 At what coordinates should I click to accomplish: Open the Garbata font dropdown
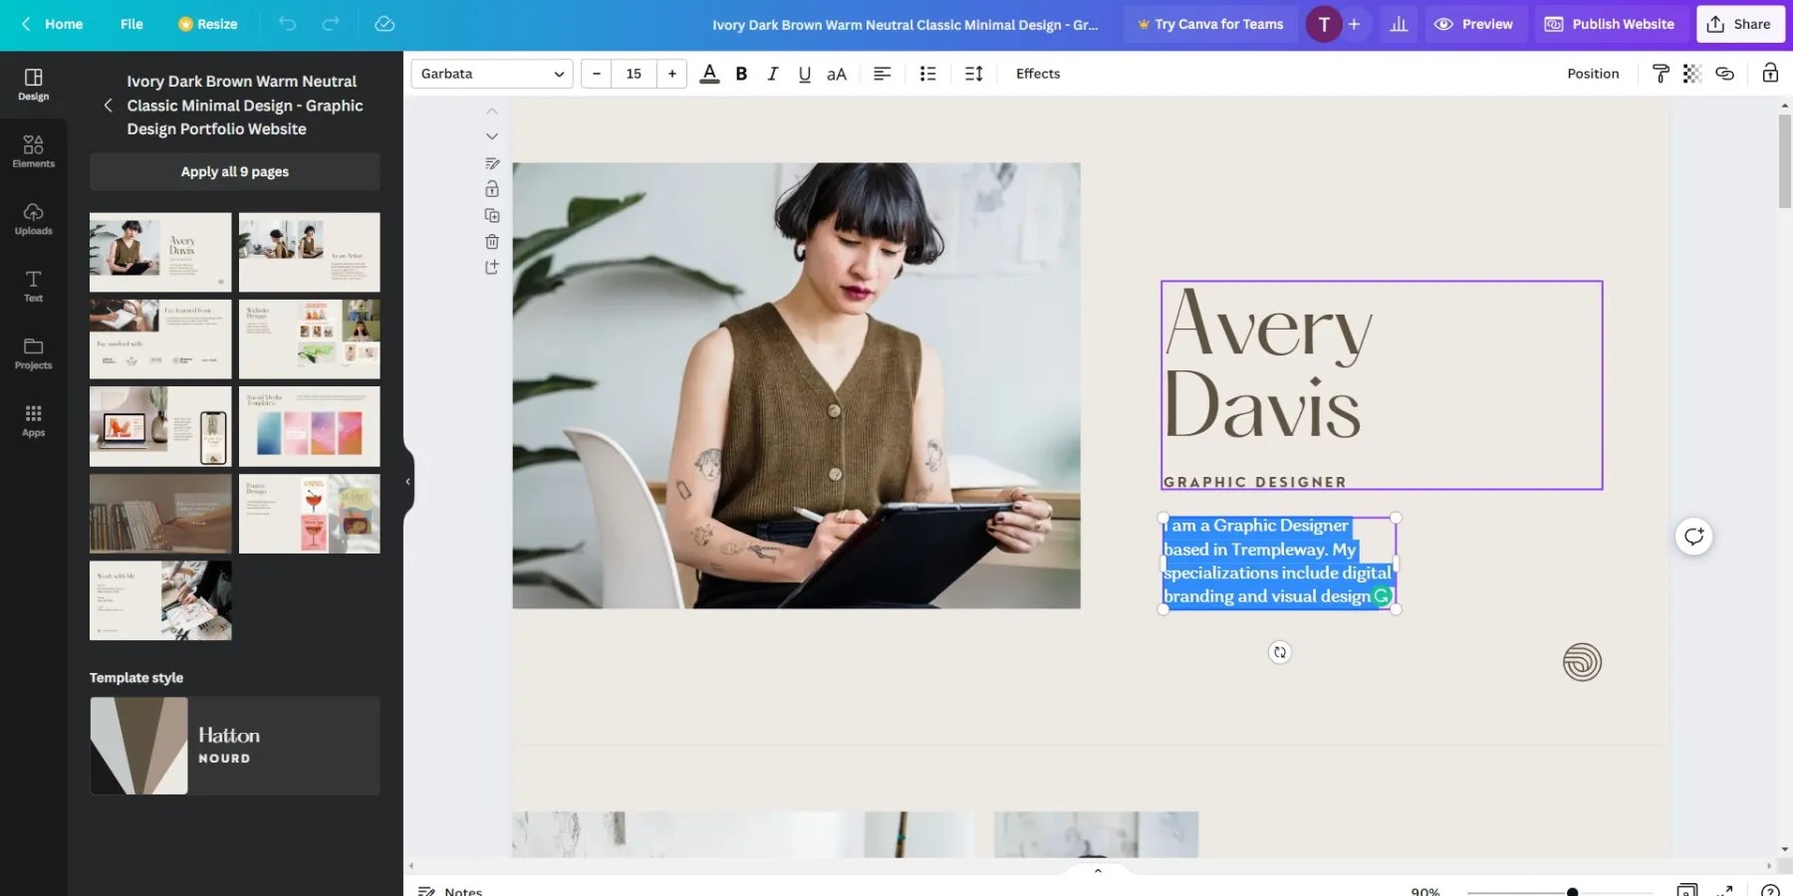490,73
